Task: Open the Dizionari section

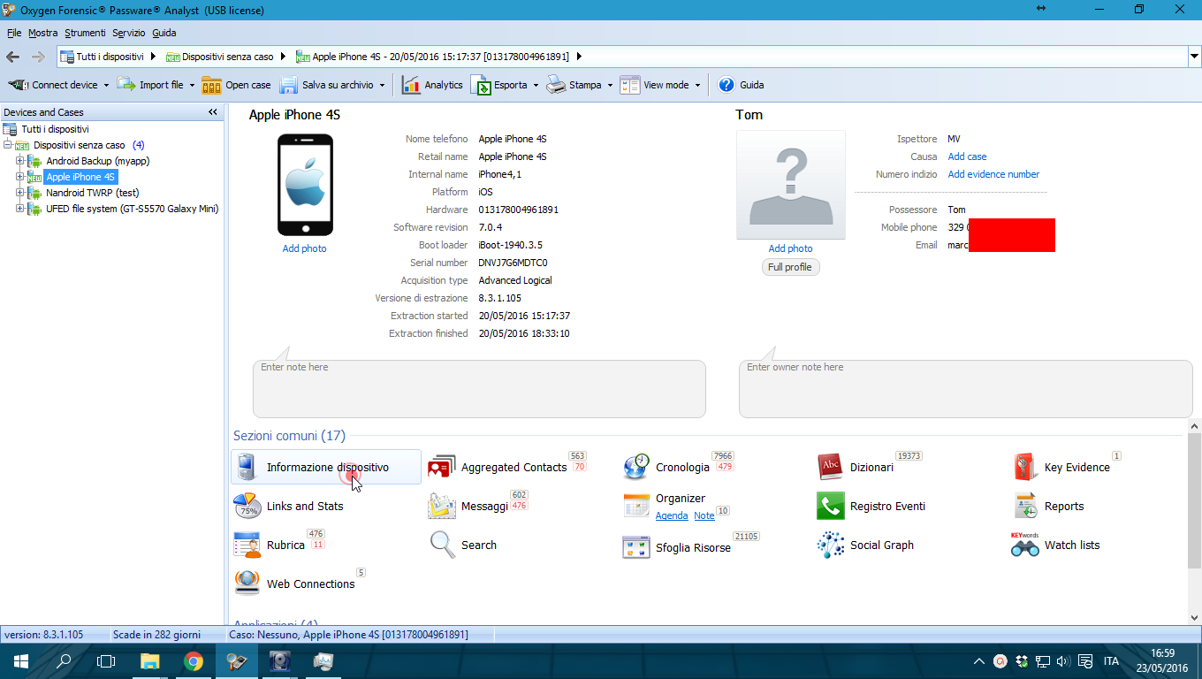Action: click(871, 467)
